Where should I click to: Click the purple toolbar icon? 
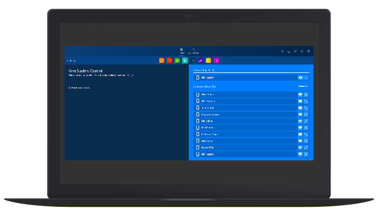[x=200, y=60]
